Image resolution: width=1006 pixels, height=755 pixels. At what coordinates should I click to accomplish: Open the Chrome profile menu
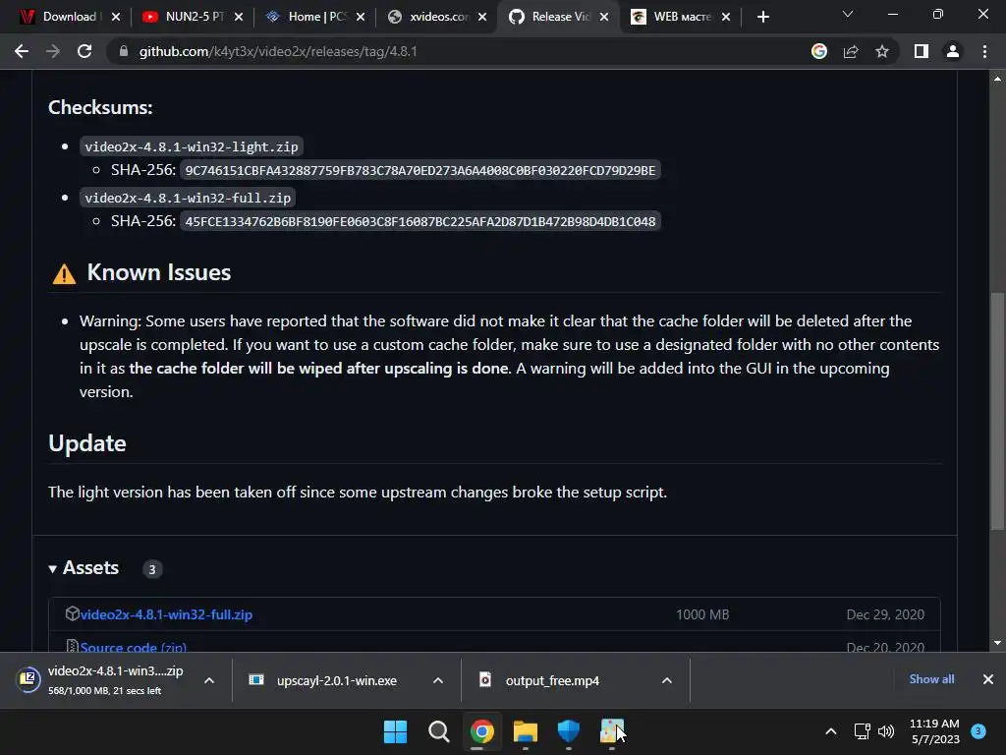pos(953,51)
